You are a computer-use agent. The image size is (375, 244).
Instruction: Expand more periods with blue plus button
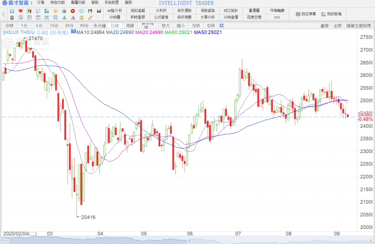pyautogui.click(x=222, y=25)
